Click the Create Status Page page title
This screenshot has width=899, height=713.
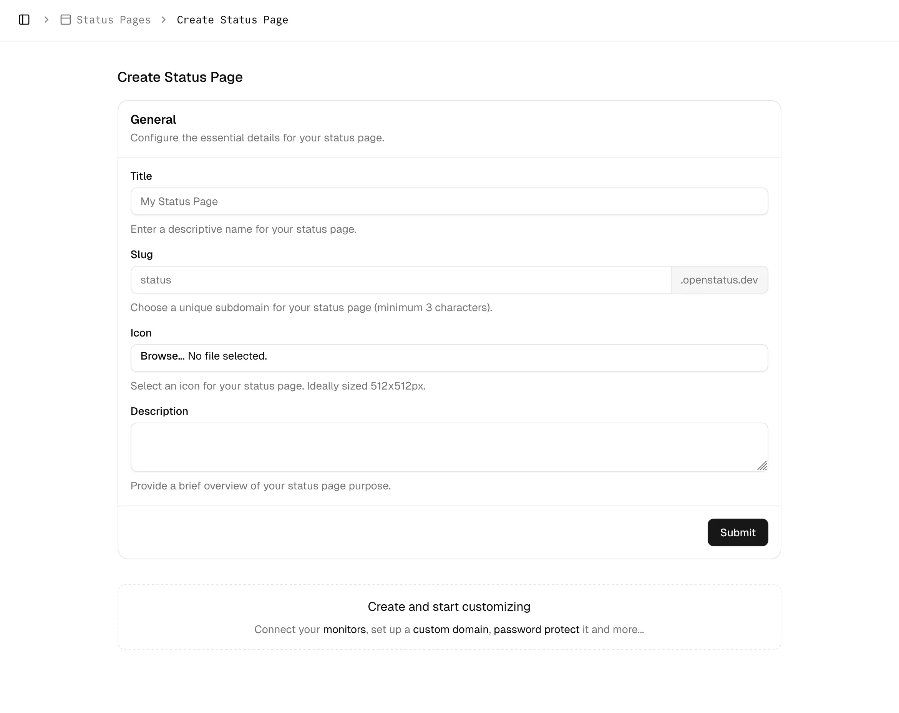pos(180,77)
